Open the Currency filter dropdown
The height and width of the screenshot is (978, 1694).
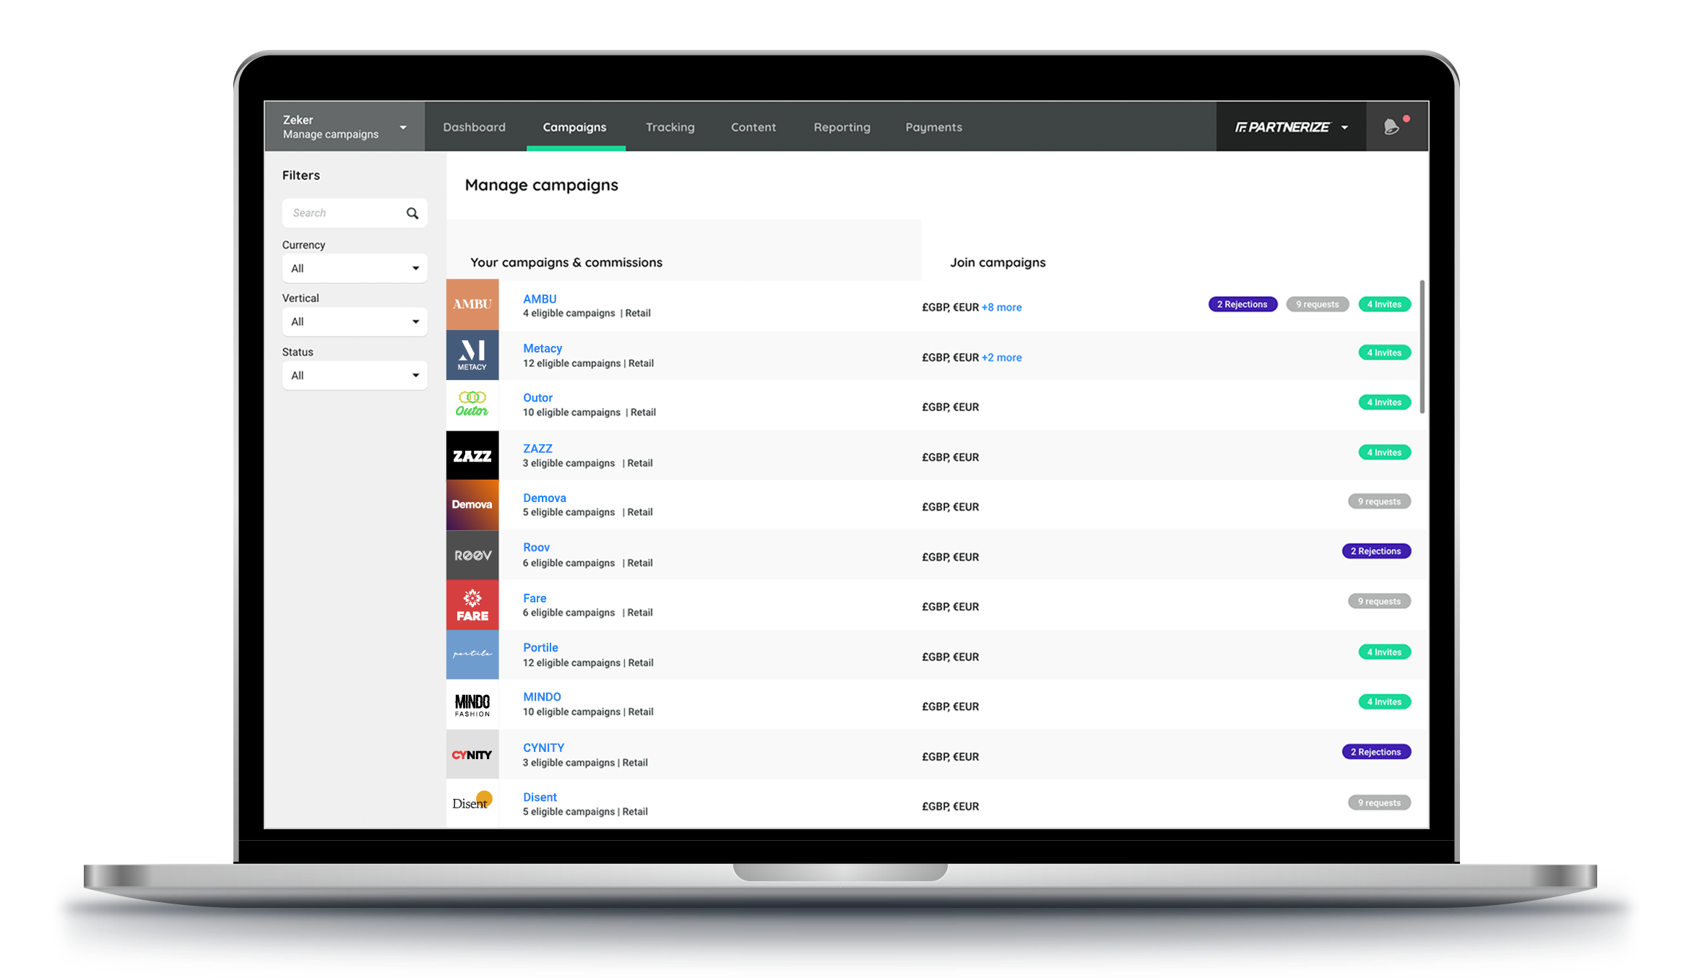pos(354,268)
